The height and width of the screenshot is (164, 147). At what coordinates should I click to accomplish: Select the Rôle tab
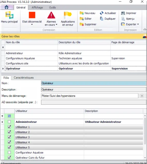(x=6, y=78)
